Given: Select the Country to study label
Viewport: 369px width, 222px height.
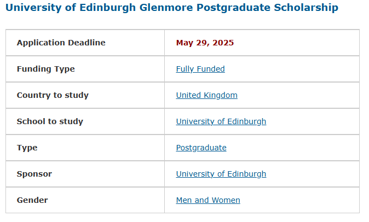Looking at the screenshot, I should point(53,95).
